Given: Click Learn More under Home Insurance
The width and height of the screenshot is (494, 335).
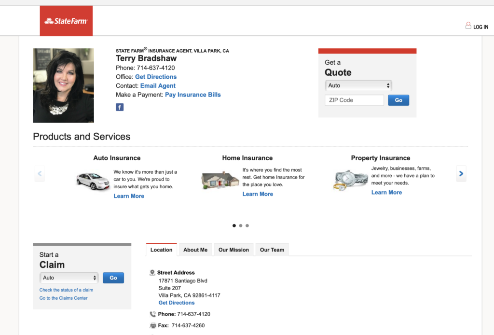Looking at the screenshot, I should 258,194.
